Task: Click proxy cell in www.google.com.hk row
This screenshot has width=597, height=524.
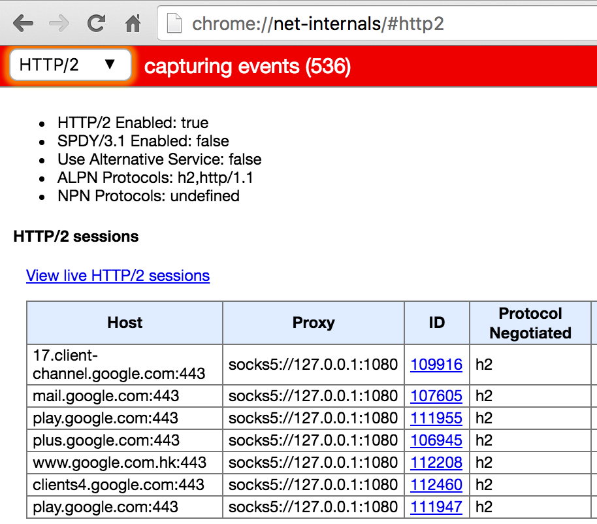Action: [x=314, y=463]
